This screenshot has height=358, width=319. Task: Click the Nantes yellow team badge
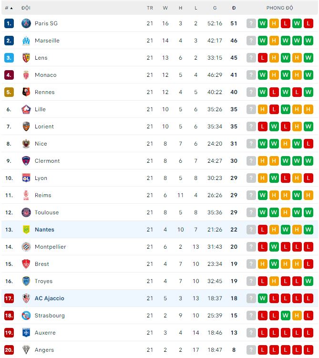[x=26, y=230]
